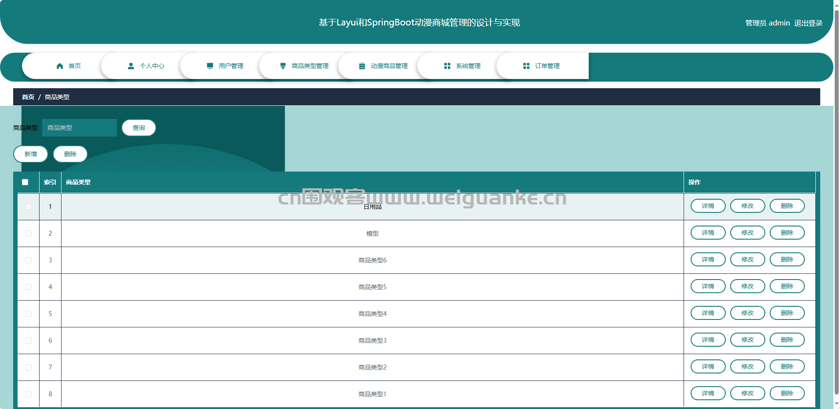View 详情 for 商品类型4
840x409 pixels.
click(708, 313)
